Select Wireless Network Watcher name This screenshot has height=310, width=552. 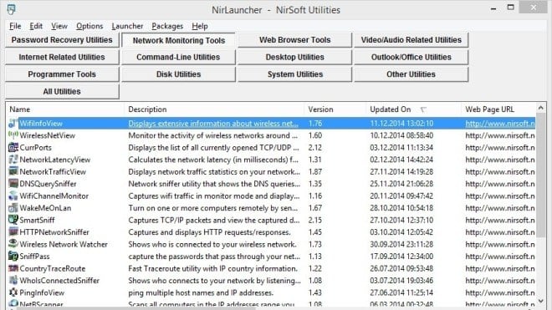pyautogui.click(x=64, y=244)
